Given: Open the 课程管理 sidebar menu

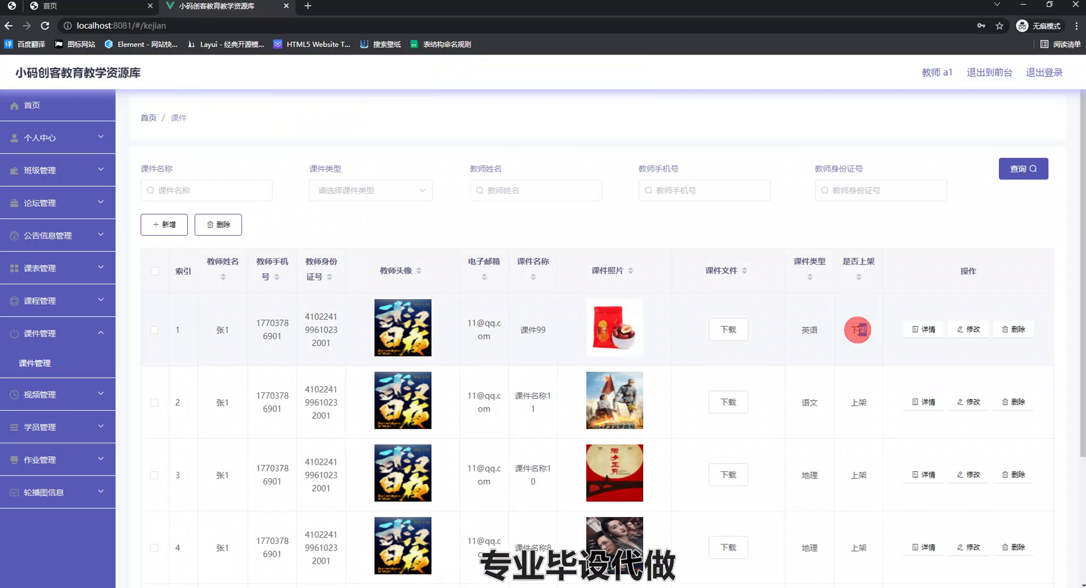Looking at the screenshot, I should 58,301.
